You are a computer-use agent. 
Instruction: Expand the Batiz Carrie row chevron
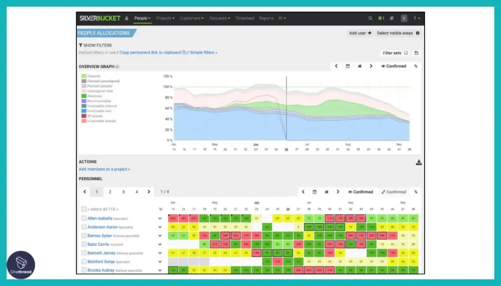pos(160,244)
